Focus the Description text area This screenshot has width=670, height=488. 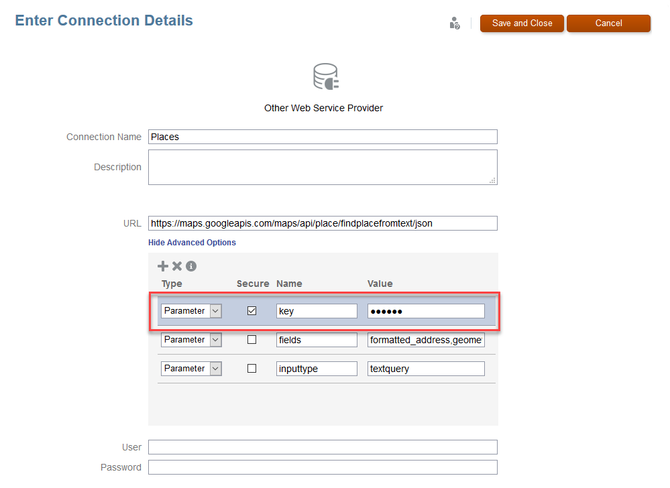click(323, 167)
